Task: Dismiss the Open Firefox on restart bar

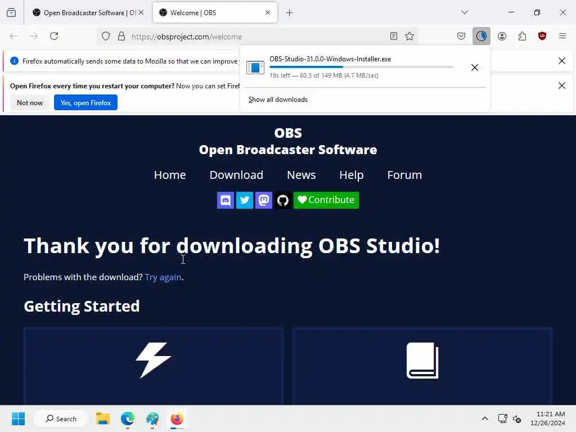Action: point(562,85)
